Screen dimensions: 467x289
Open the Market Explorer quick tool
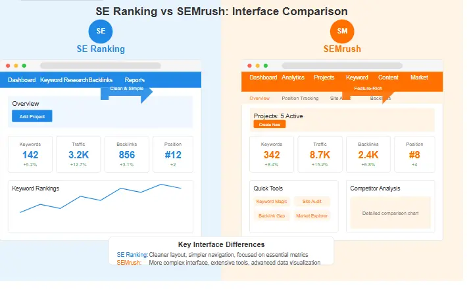[x=312, y=216]
